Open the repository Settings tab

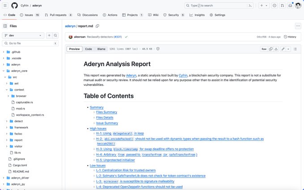217,15
